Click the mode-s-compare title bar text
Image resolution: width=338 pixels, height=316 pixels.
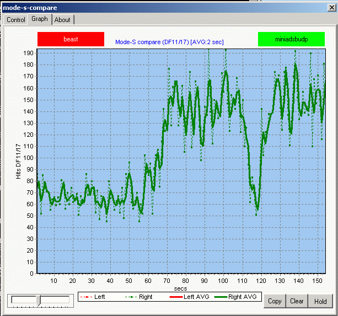(30, 8)
